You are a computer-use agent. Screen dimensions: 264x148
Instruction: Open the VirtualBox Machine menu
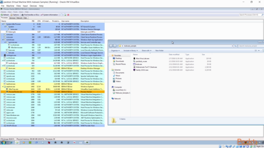click(10, 6)
